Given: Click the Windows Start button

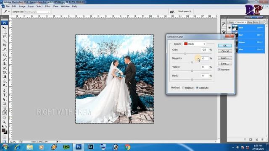Looking at the screenshot, I should coord(5,147).
